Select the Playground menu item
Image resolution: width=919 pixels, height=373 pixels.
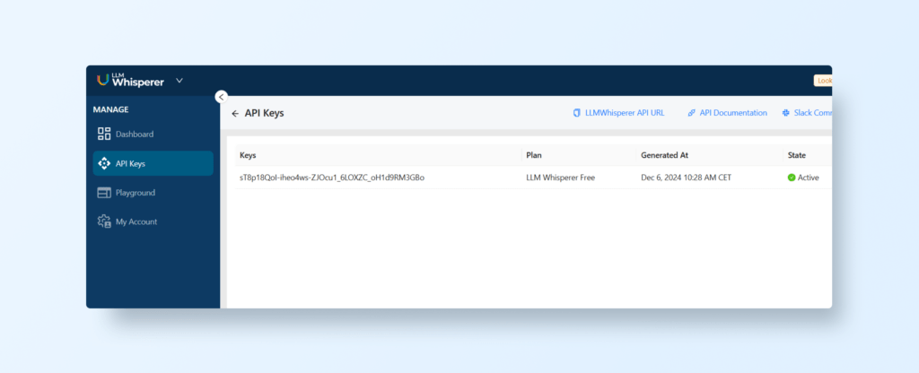click(x=136, y=193)
